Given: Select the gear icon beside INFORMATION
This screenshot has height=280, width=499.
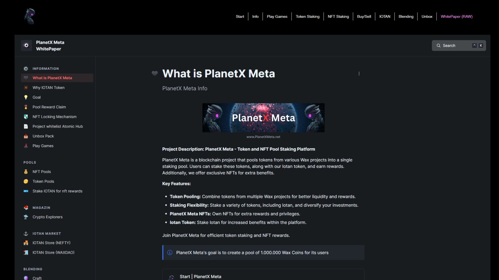Looking at the screenshot, I should tap(26, 68).
